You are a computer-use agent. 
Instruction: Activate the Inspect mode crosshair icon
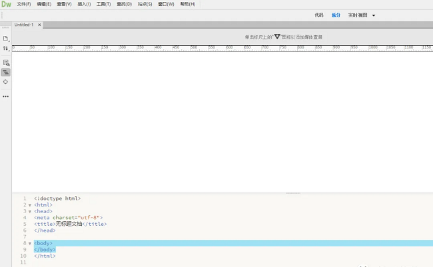pyautogui.click(x=6, y=82)
